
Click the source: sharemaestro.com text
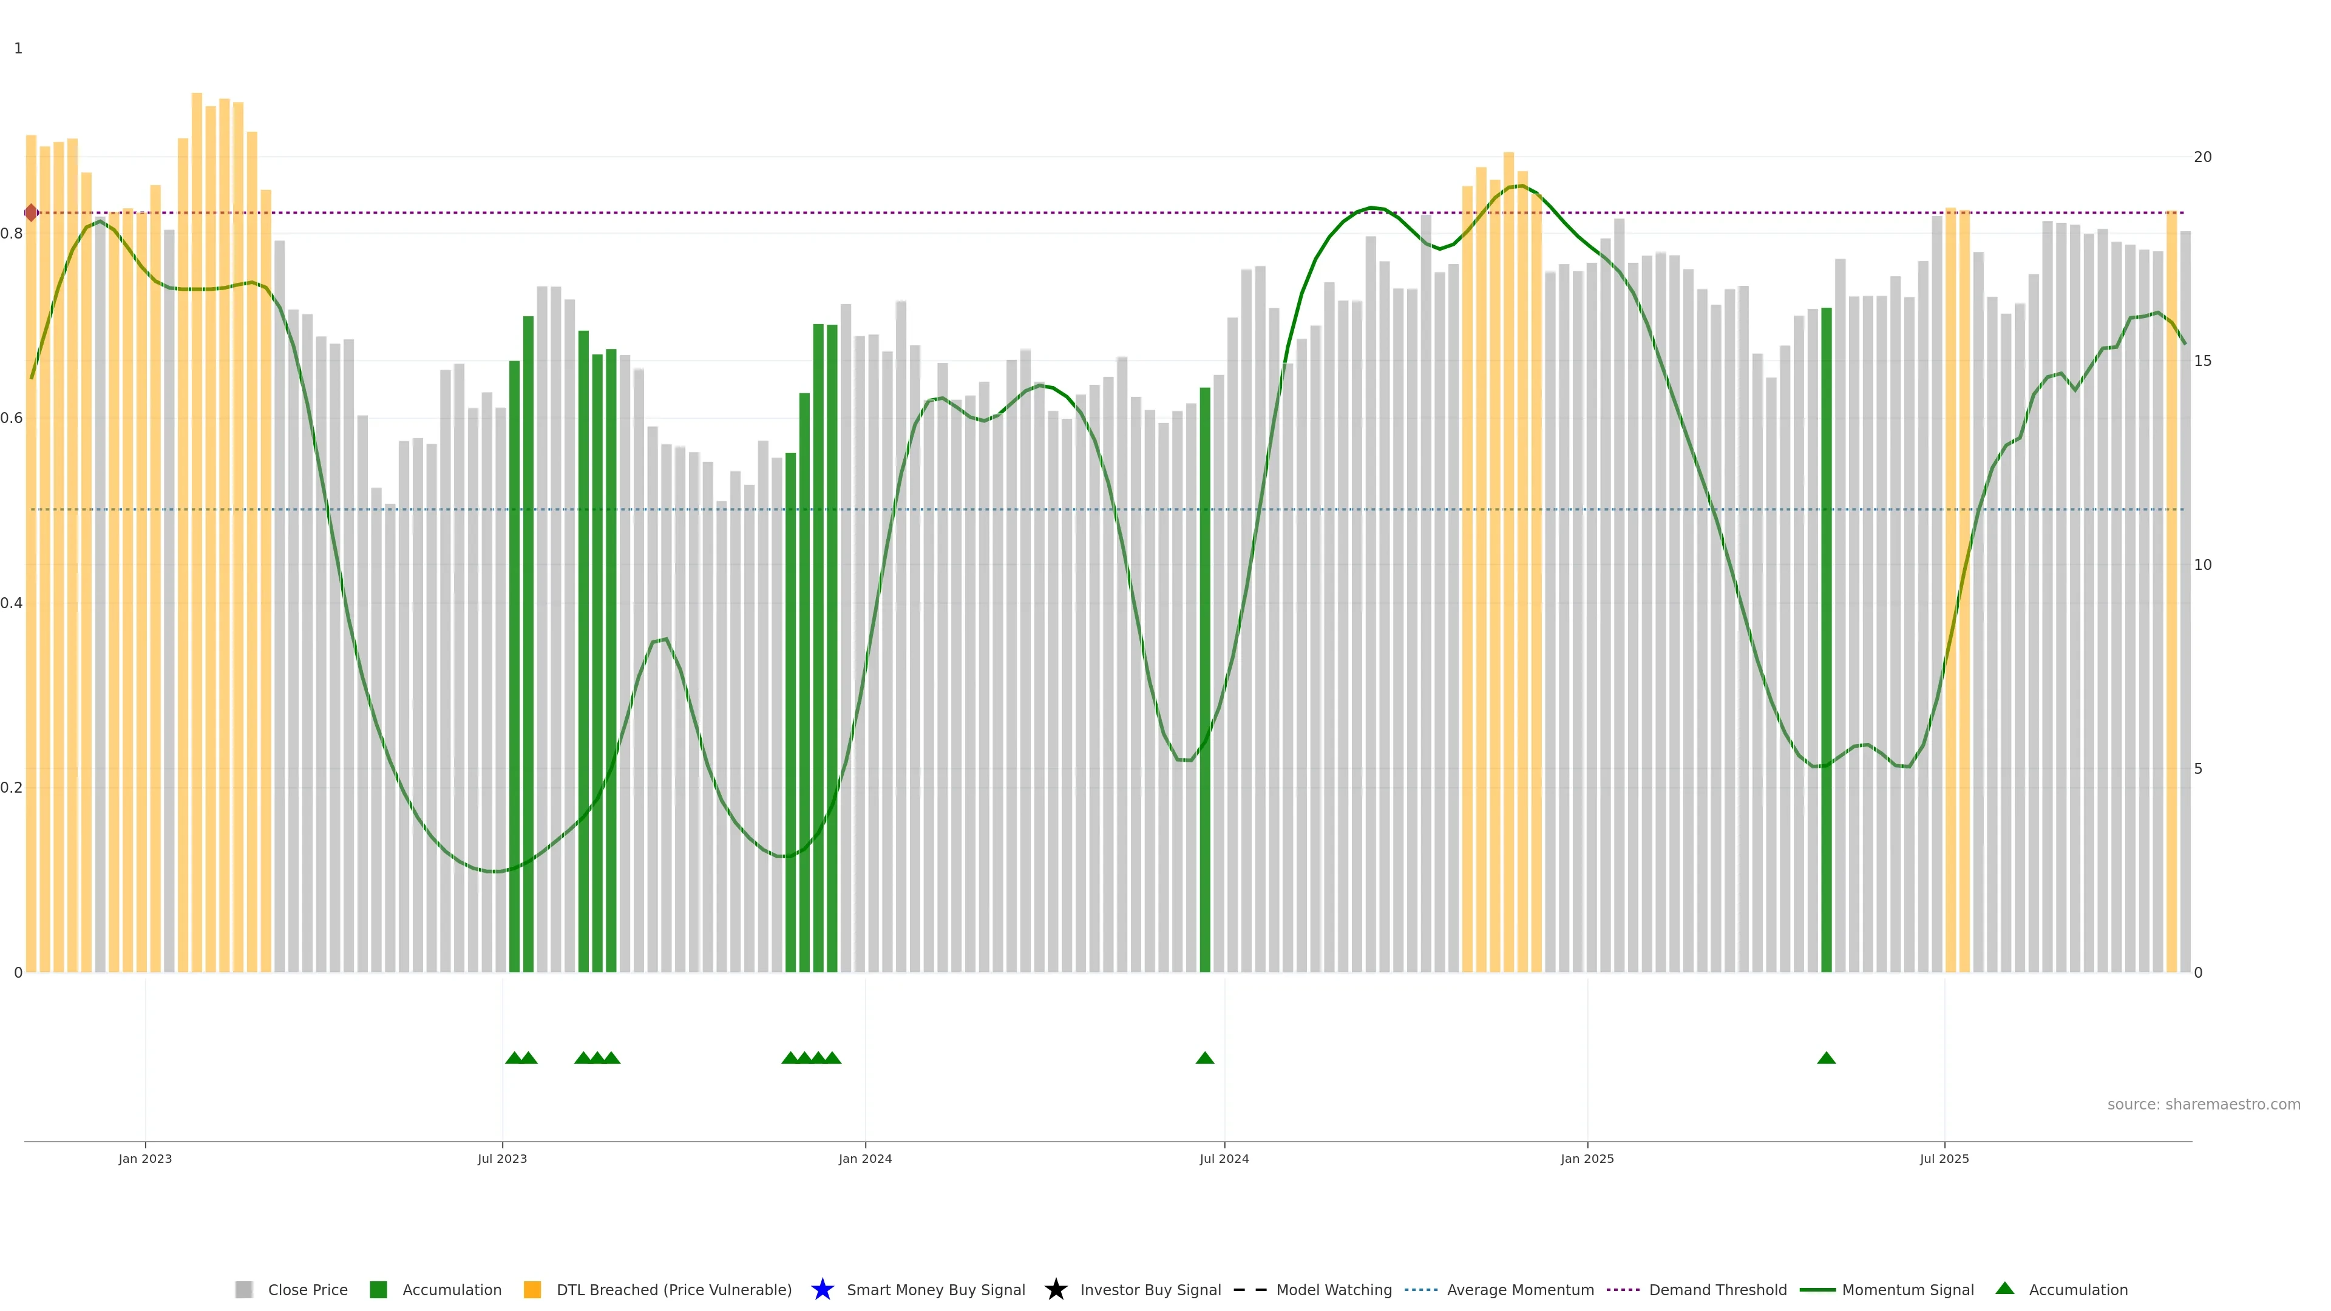click(x=2204, y=1104)
